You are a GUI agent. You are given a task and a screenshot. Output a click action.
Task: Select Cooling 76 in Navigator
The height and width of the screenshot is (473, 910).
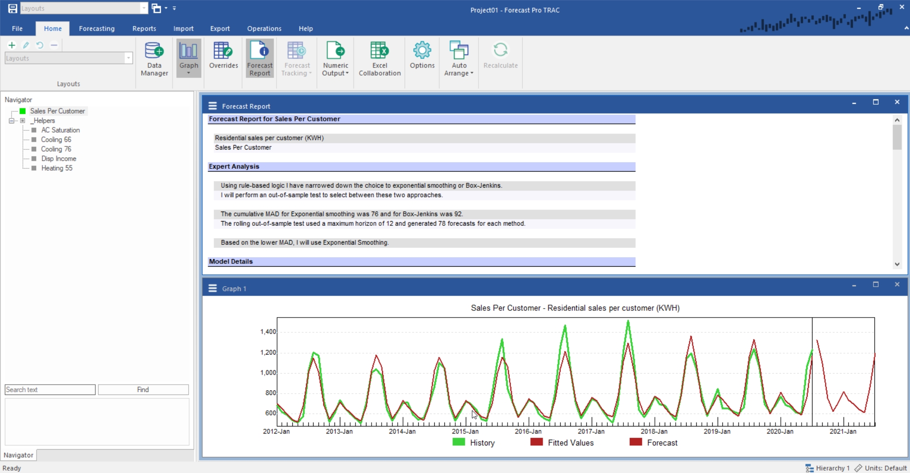pos(56,149)
